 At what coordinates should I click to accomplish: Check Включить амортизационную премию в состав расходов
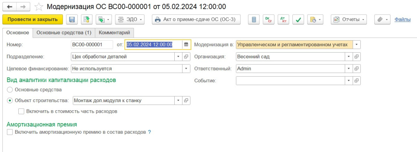[x=10, y=132]
